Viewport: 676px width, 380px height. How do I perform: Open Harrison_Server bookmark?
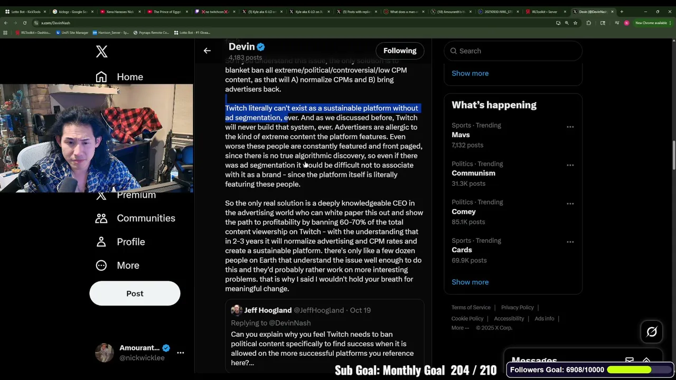coord(111,33)
